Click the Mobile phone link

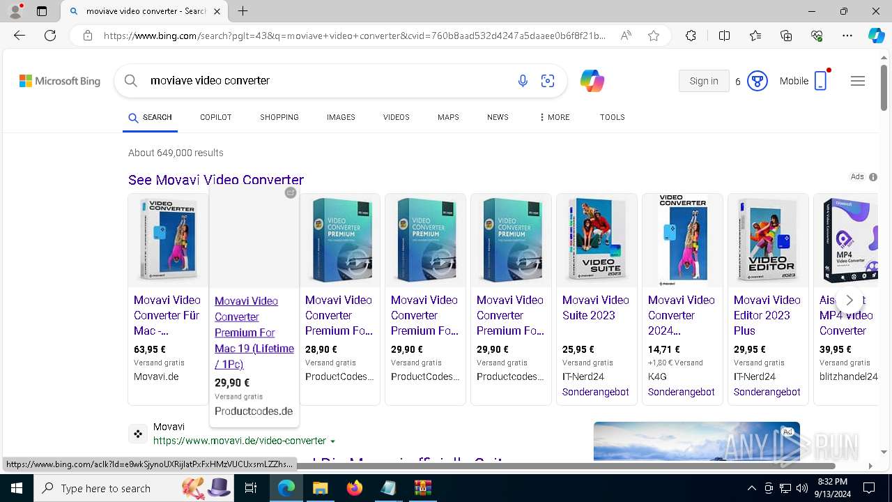[x=803, y=81]
